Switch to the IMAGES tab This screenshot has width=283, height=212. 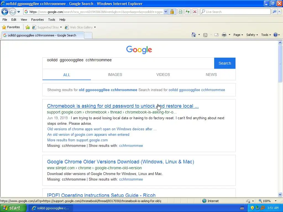coord(115,75)
